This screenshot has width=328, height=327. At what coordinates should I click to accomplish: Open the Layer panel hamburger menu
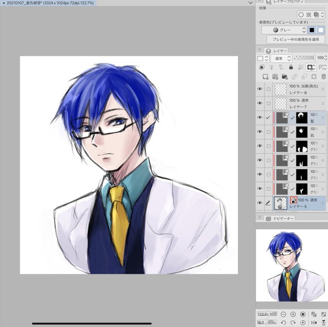260,50
